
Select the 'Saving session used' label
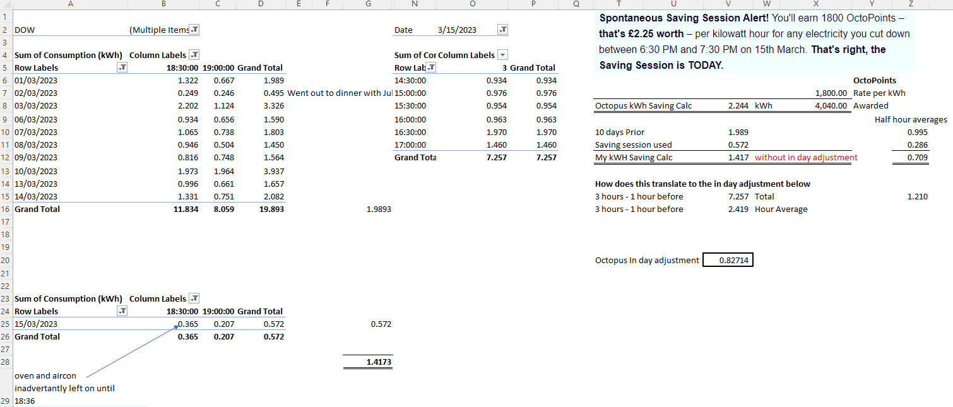[x=634, y=145]
